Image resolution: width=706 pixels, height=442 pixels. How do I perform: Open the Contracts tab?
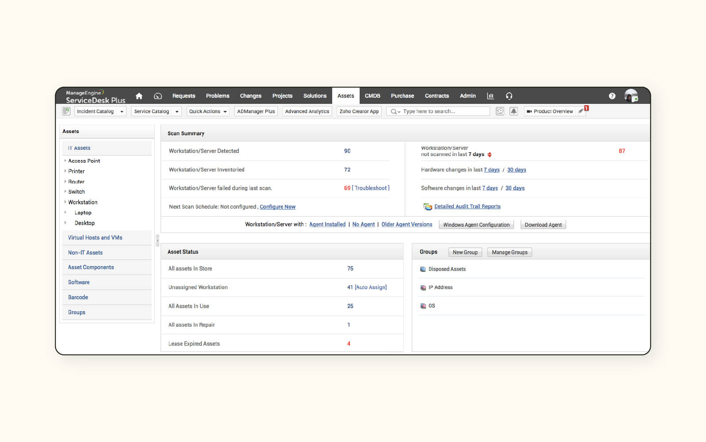pos(437,96)
